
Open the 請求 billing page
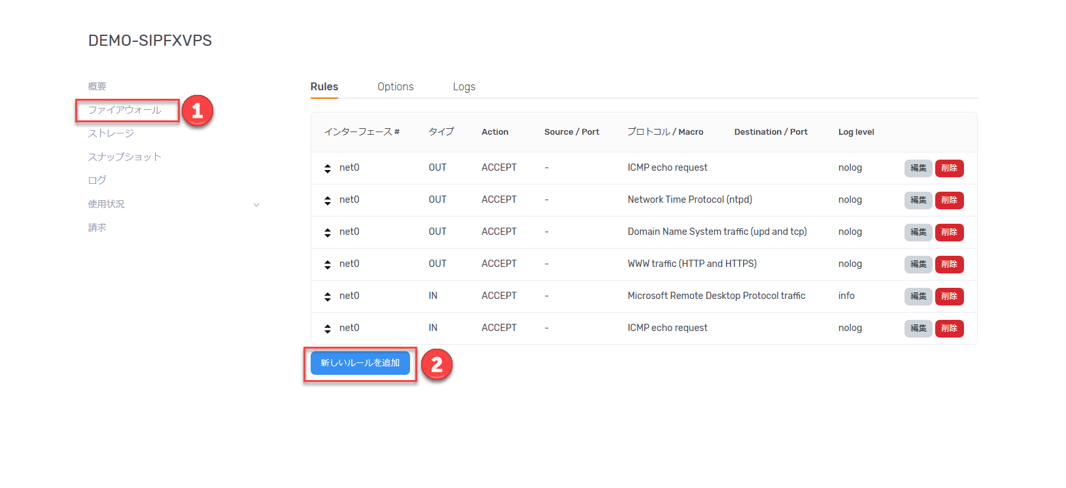pyautogui.click(x=97, y=228)
